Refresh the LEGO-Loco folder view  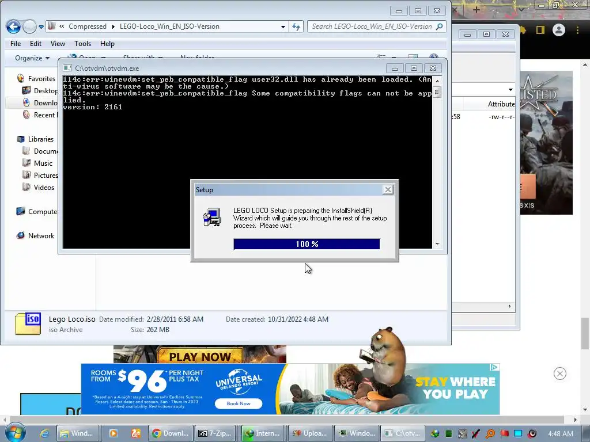point(296,26)
